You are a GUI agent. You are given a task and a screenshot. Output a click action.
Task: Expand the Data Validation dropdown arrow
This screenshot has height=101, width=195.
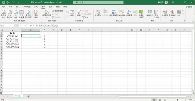121,17
